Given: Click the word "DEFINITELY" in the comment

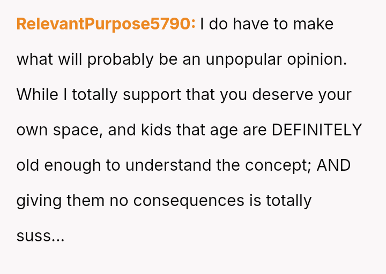Looking at the screenshot, I should (x=317, y=130).
